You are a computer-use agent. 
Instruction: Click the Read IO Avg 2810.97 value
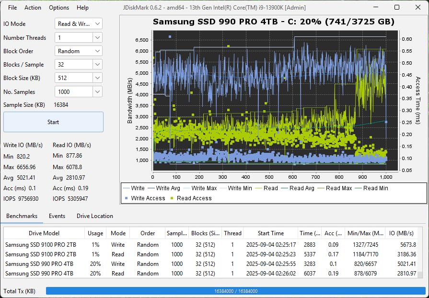click(x=76, y=178)
